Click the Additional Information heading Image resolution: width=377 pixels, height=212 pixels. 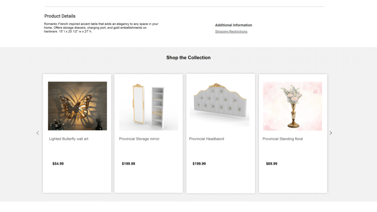(233, 25)
